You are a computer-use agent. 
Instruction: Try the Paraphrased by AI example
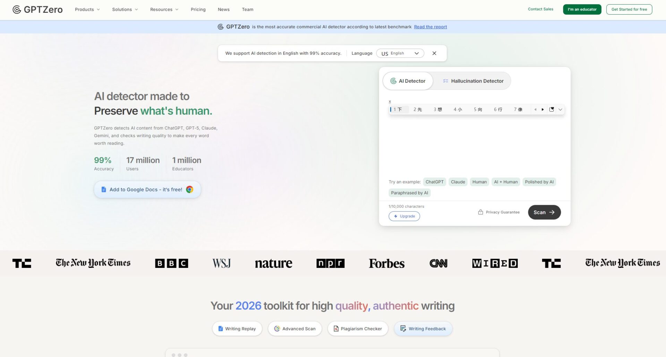409,193
